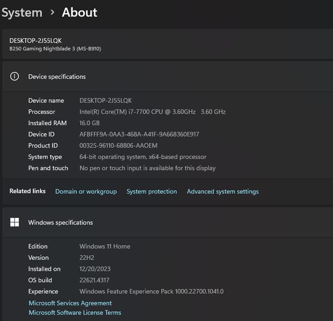Image resolution: width=333 pixels, height=321 pixels.
Task: Select Product ID value 00325-96110-68806-AAOEM
Action: point(119,145)
